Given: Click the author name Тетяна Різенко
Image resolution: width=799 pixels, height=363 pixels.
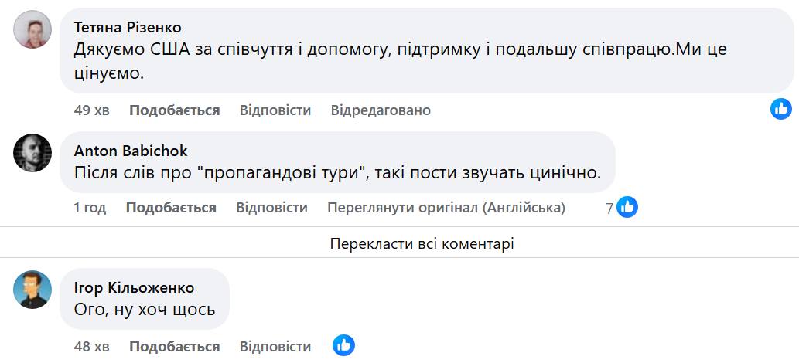Looking at the screenshot, I should [128, 28].
